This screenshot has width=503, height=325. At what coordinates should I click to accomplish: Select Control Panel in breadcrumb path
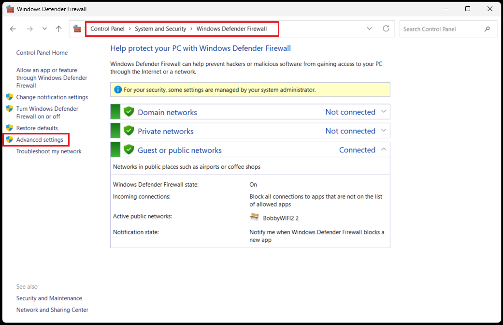click(x=107, y=29)
